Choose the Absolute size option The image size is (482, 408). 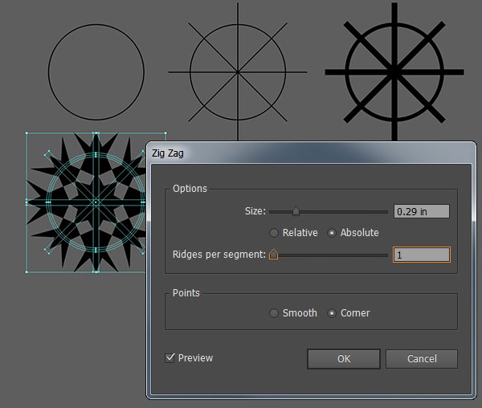[x=333, y=233]
